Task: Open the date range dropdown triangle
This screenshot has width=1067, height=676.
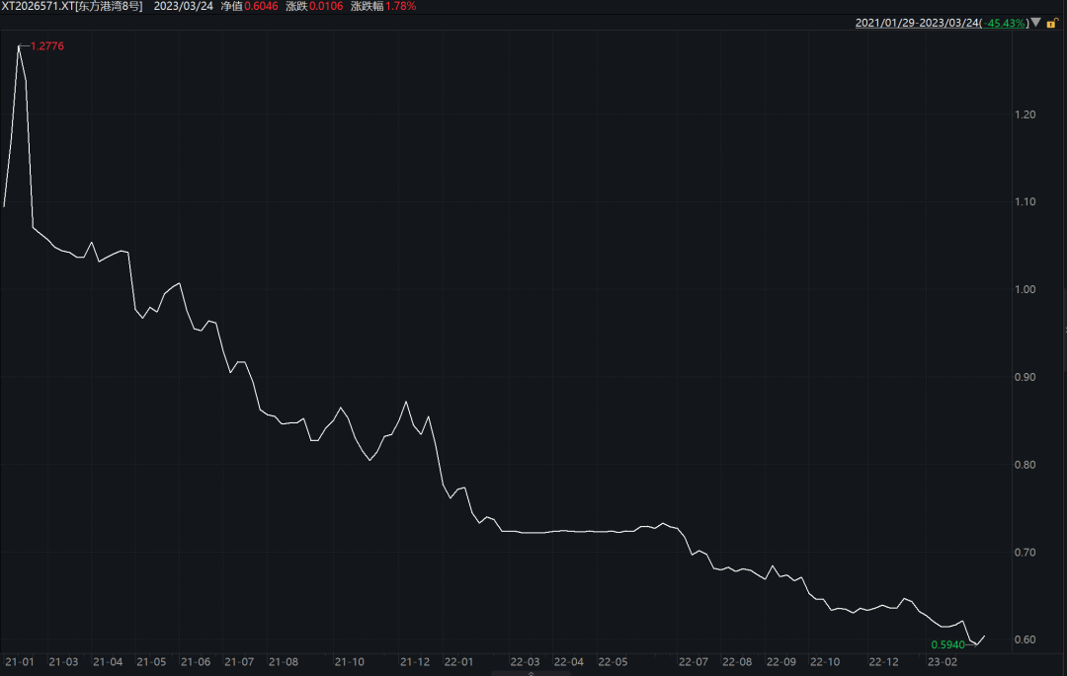Action: pyautogui.click(x=1035, y=23)
